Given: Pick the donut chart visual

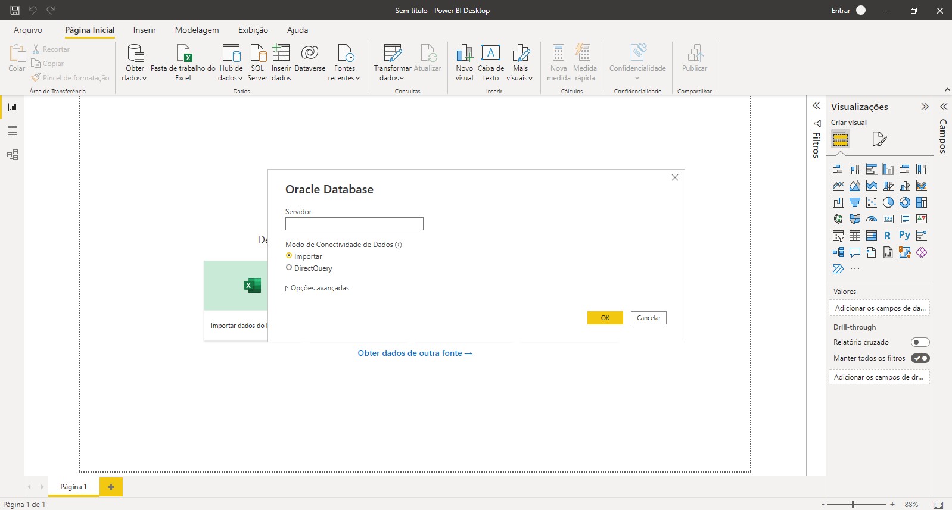Looking at the screenshot, I should [904, 202].
